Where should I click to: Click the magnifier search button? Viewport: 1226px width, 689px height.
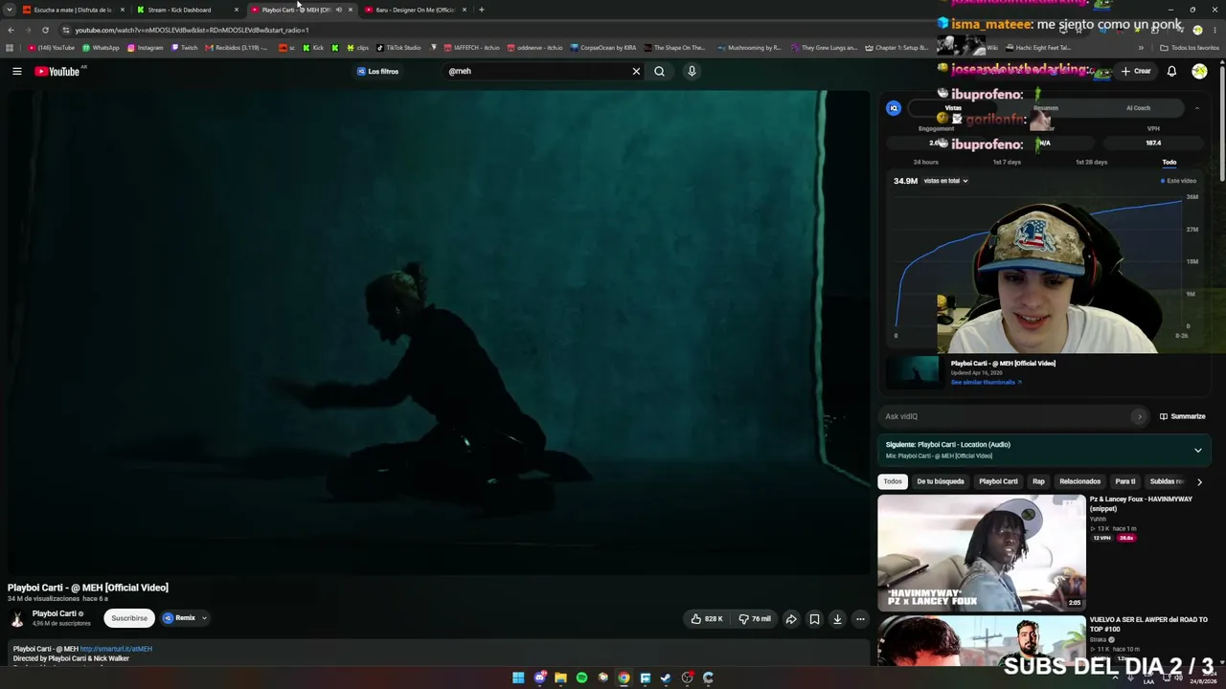tap(659, 71)
